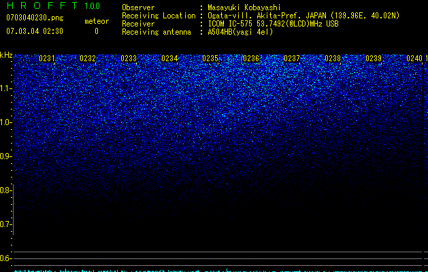The image size is (428, 272).
Task: Click the 0.7 kHz frequency axis label
Action: click(x=5, y=224)
